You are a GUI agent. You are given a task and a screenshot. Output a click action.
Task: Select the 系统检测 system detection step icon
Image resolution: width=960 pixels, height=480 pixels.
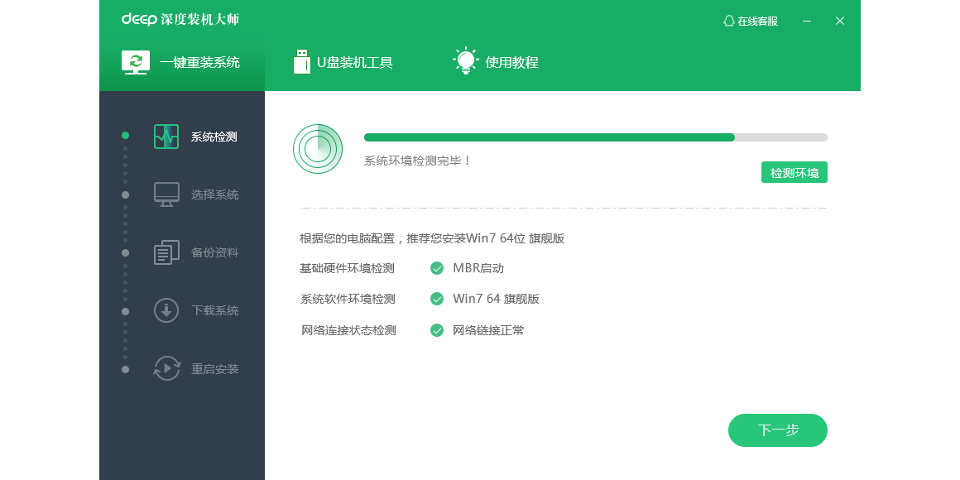point(165,136)
